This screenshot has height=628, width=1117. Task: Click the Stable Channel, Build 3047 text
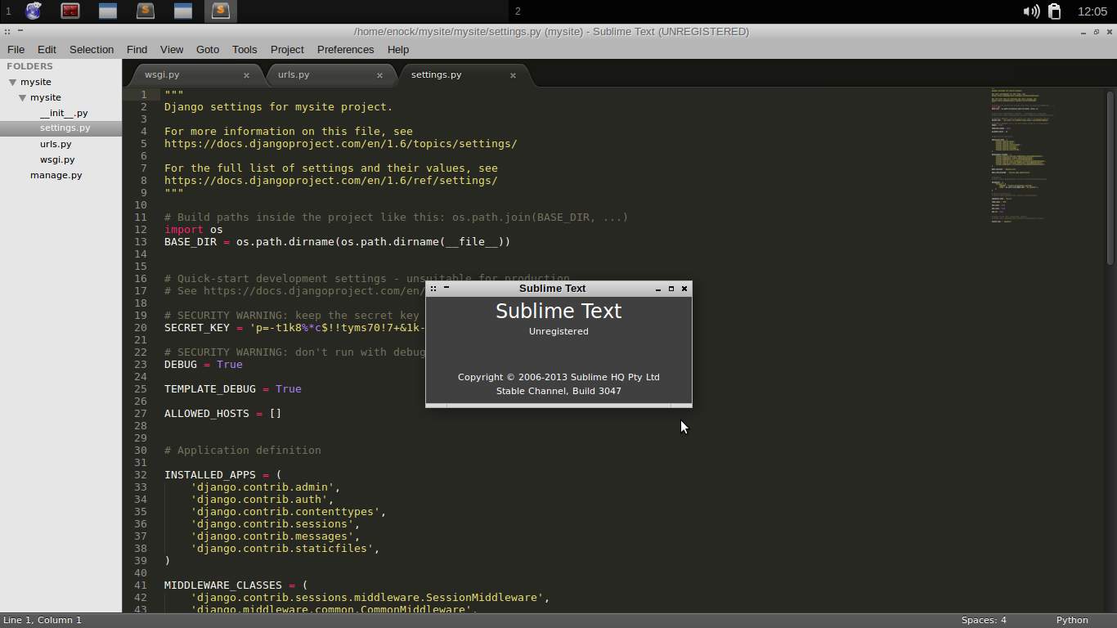click(558, 391)
